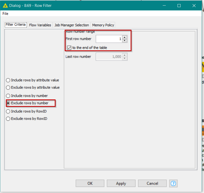Viewport: 204px width, 193px height.
Task: Choose 'Include rows by number' filtering
Action: pos(8,96)
